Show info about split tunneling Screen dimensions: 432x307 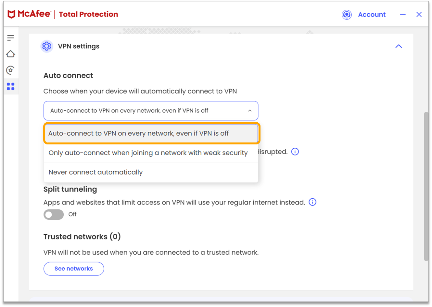pos(312,202)
